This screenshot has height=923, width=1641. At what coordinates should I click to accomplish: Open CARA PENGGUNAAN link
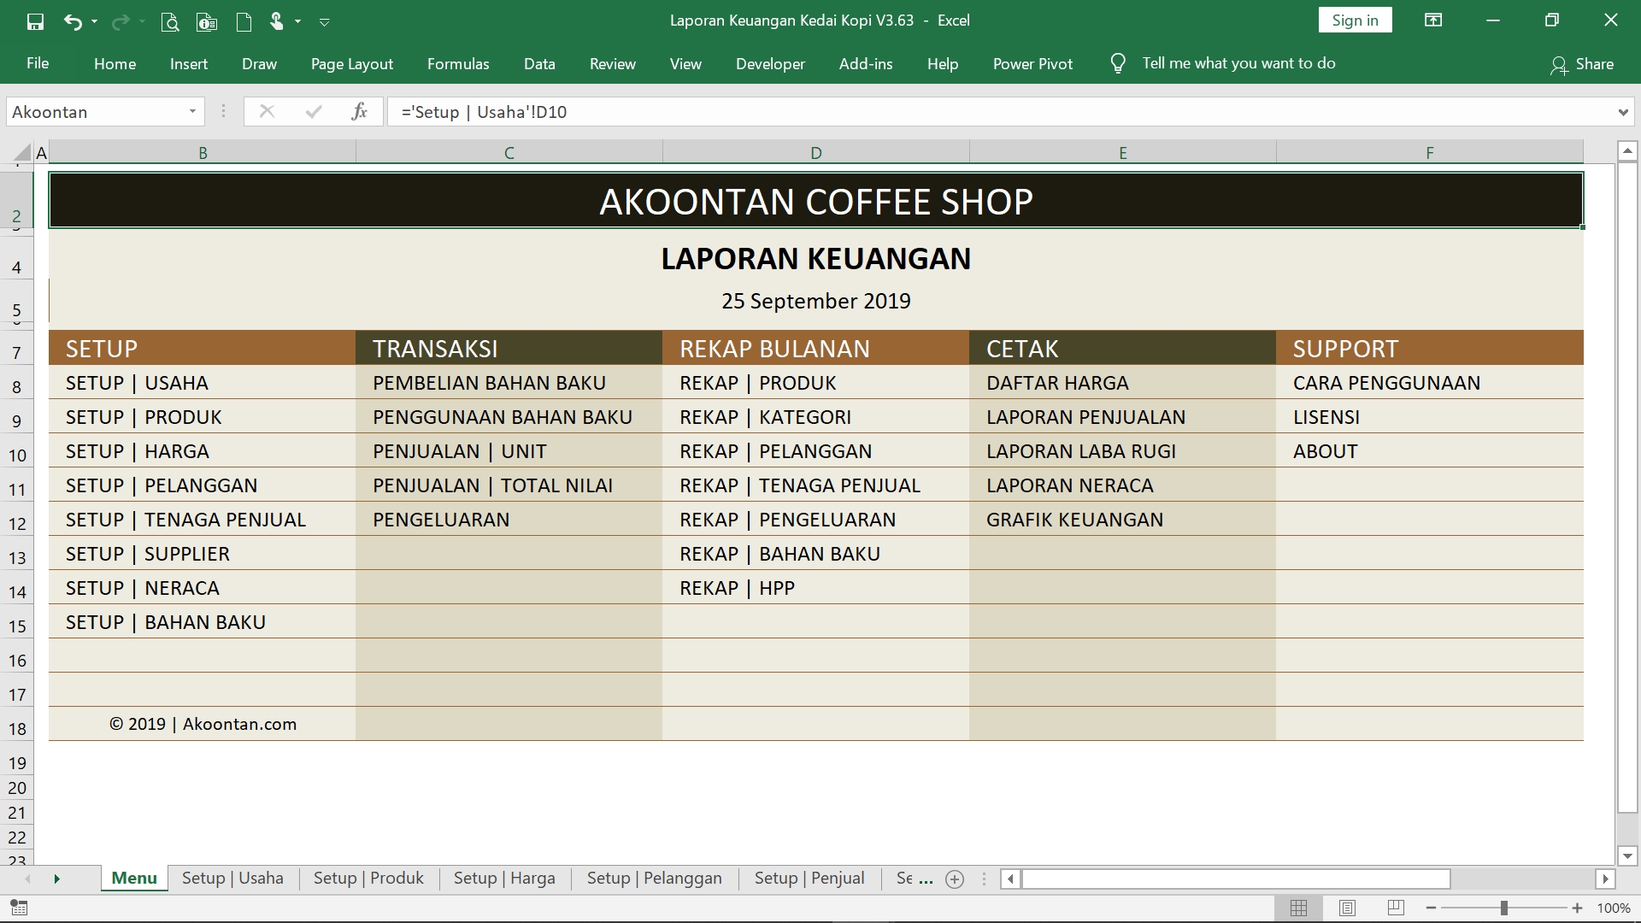1386,383
